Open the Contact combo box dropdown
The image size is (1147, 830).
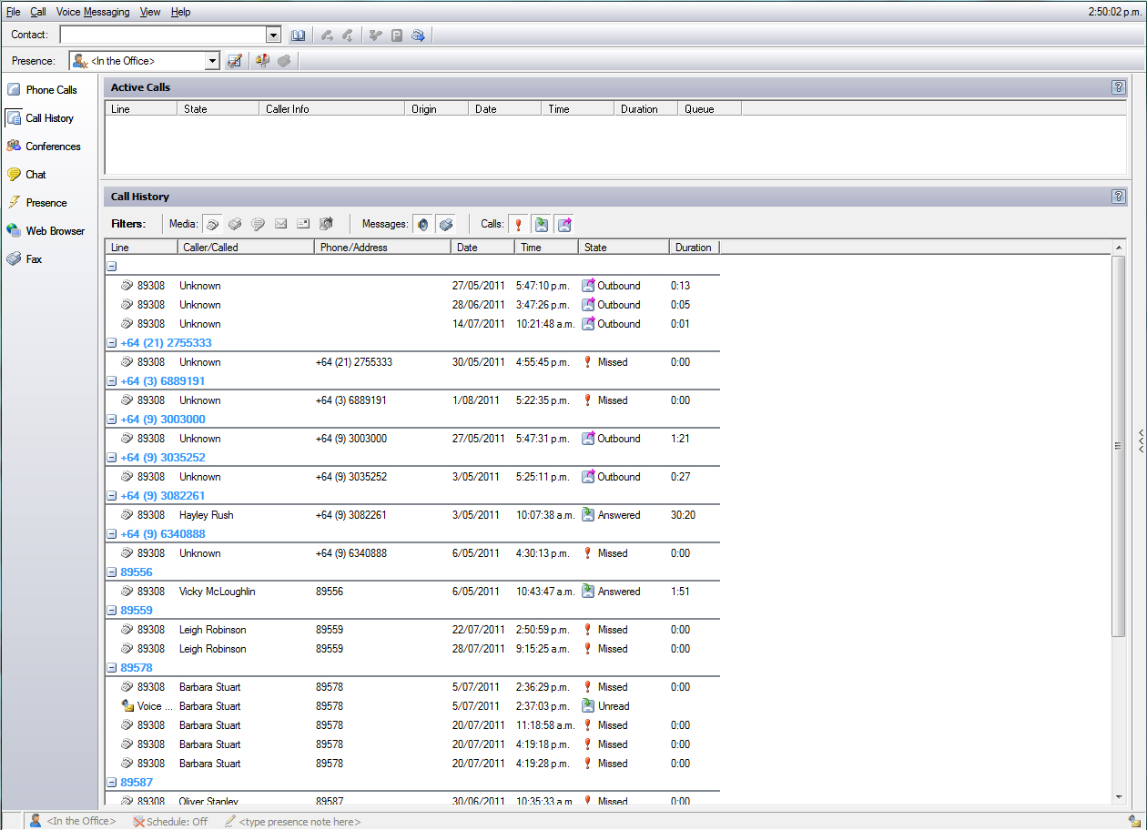[x=273, y=35]
